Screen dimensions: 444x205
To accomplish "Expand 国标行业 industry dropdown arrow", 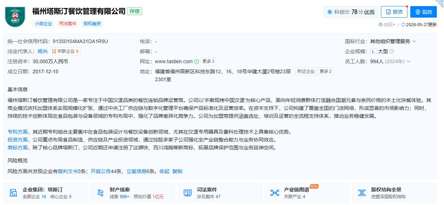I will point(414,41).
